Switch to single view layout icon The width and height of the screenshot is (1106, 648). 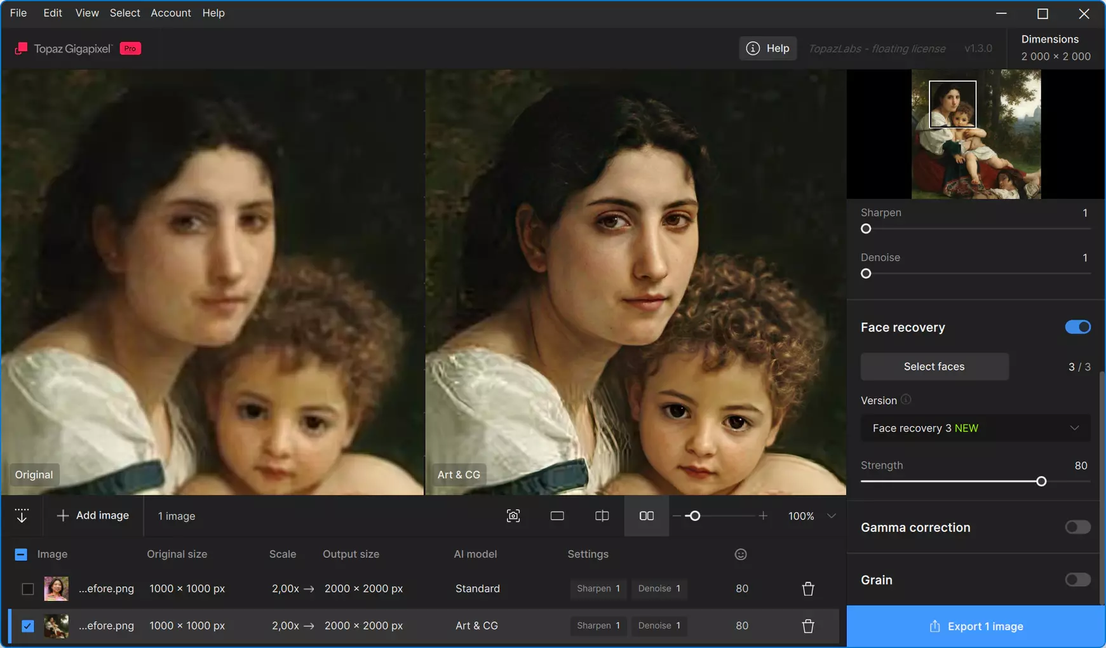[557, 516]
